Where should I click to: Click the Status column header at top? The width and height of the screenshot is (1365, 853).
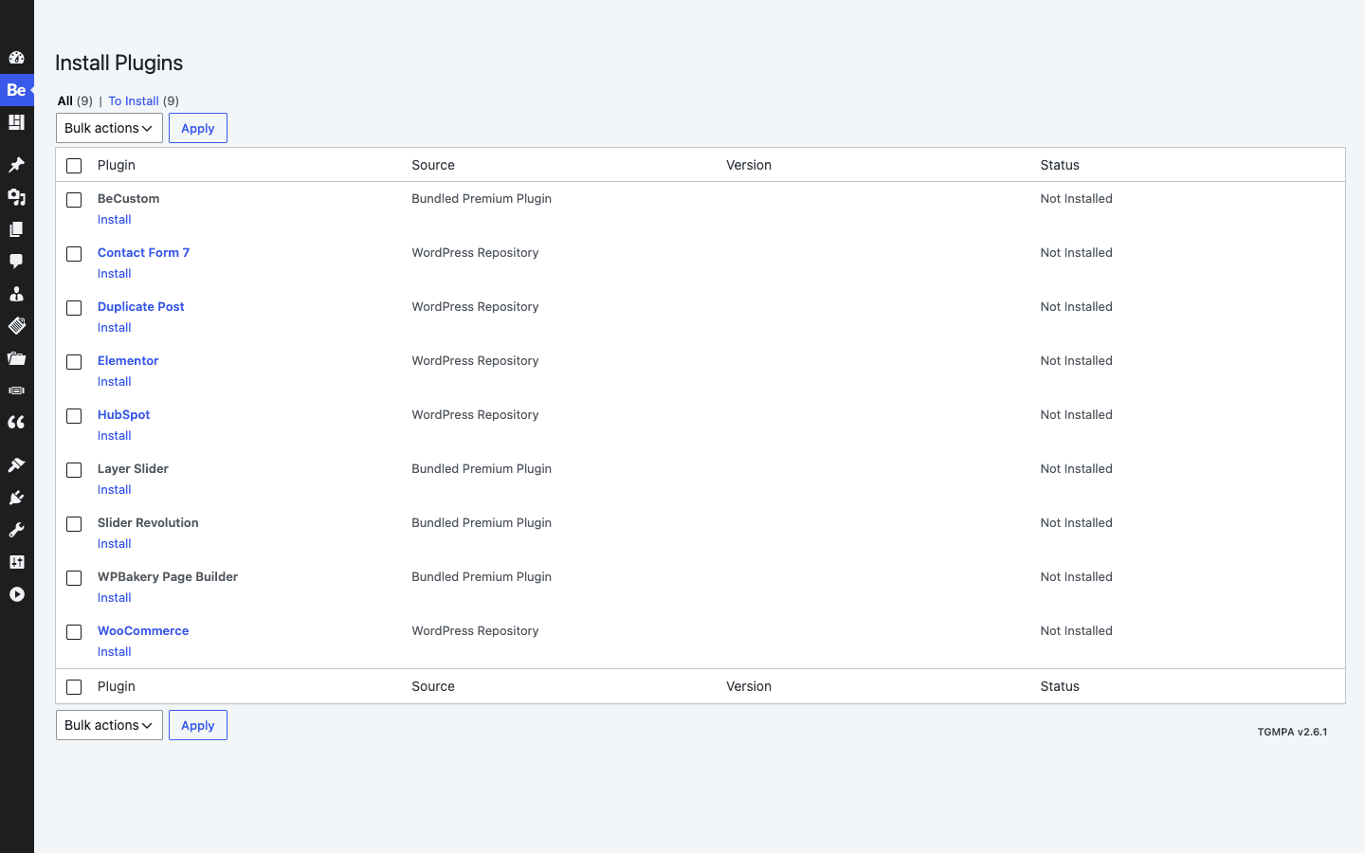pos(1060,165)
